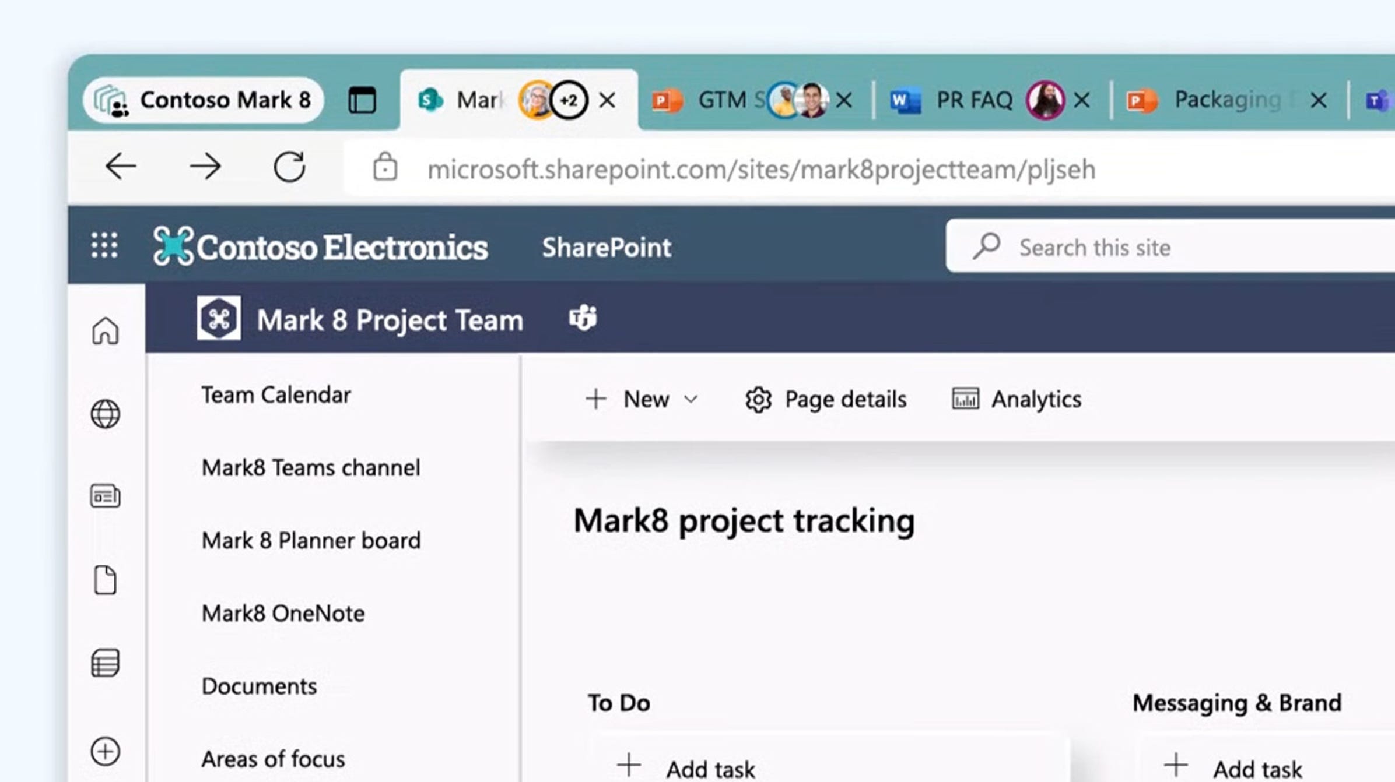Expand the Areas of focus section
This screenshot has height=782, width=1395.
coord(273,758)
